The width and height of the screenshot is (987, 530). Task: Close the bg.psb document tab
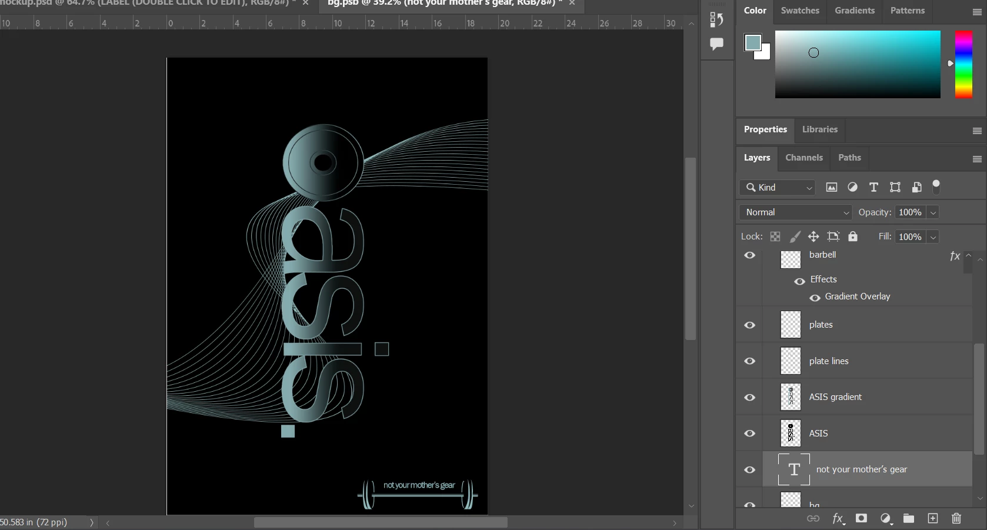pyautogui.click(x=572, y=3)
